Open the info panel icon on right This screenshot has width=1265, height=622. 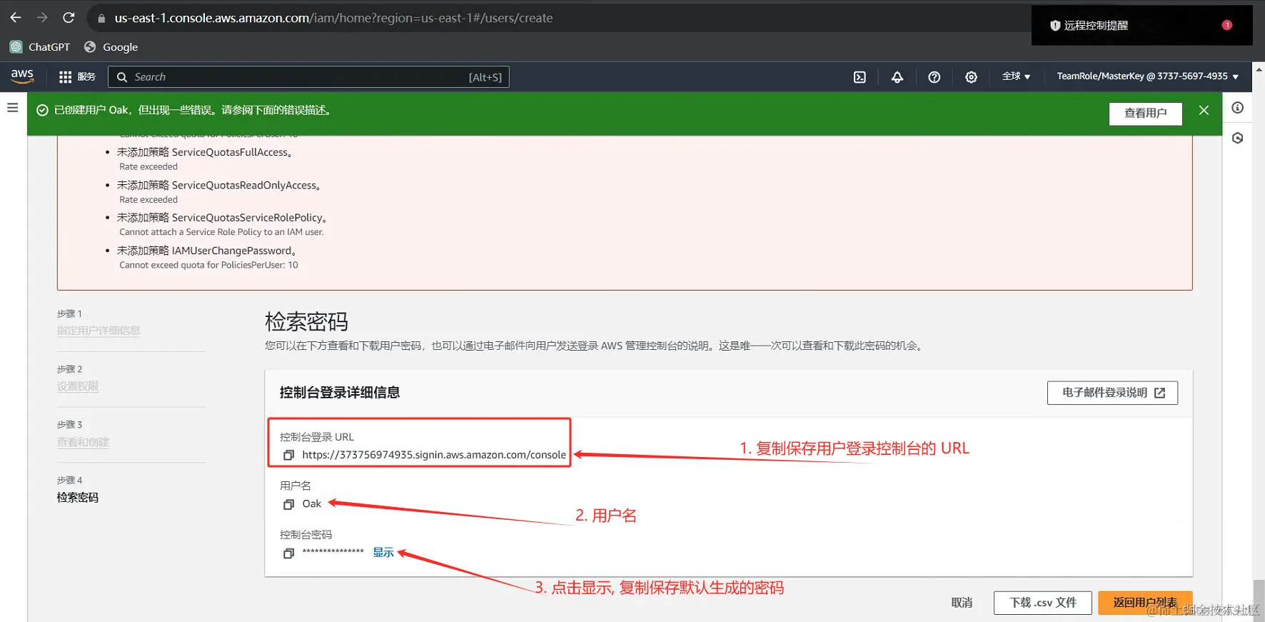(1237, 108)
